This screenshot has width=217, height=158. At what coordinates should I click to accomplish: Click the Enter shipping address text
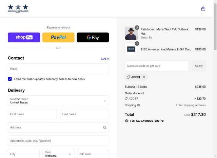coord(191,105)
